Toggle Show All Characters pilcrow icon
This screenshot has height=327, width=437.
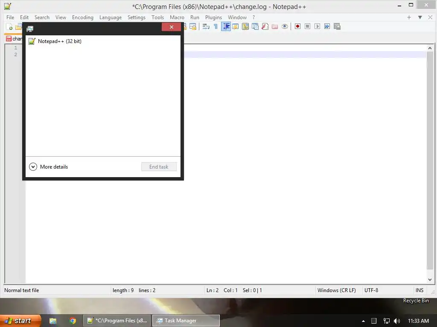pos(216,26)
